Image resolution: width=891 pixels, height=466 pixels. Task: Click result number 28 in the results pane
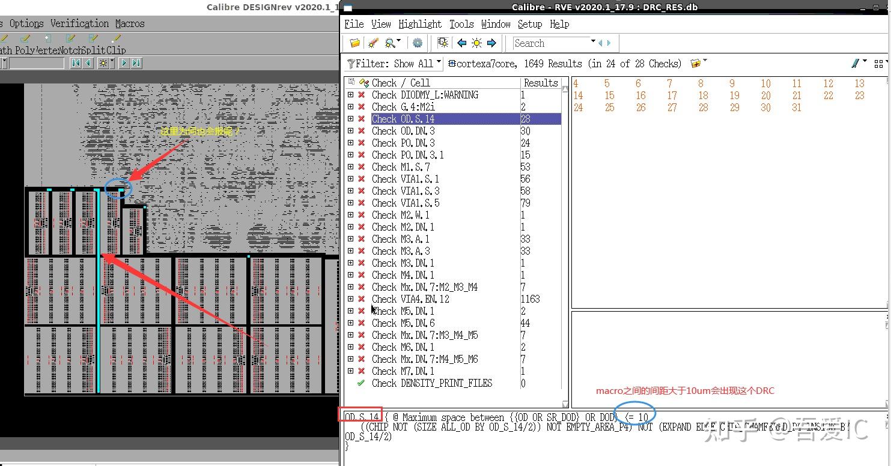coord(703,107)
